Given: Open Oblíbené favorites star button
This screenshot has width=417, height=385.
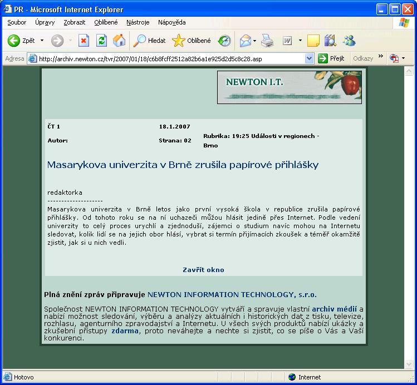Looking at the screenshot, I should (x=192, y=41).
